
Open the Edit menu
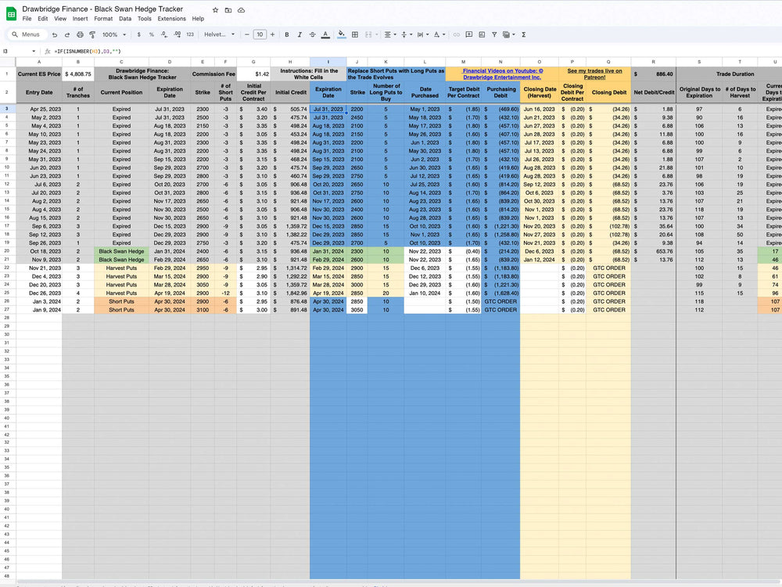43,19
